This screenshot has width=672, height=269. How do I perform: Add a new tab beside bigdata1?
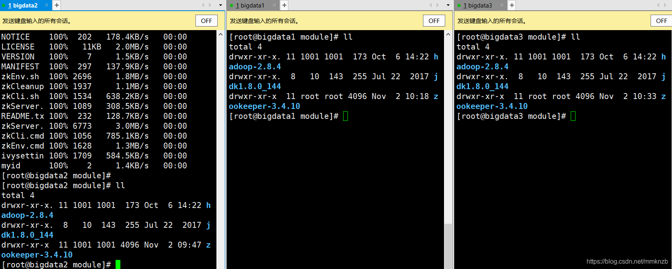pyautogui.click(x=284, y=5)
